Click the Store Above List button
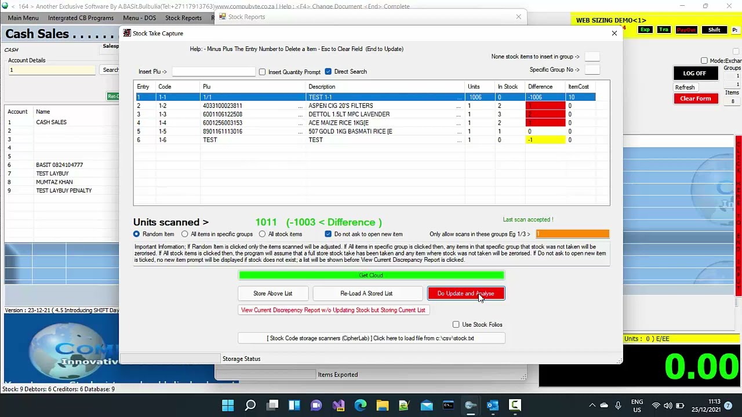Screen dimensions: 742x417 pyautogui.click(x=272, y=294)
